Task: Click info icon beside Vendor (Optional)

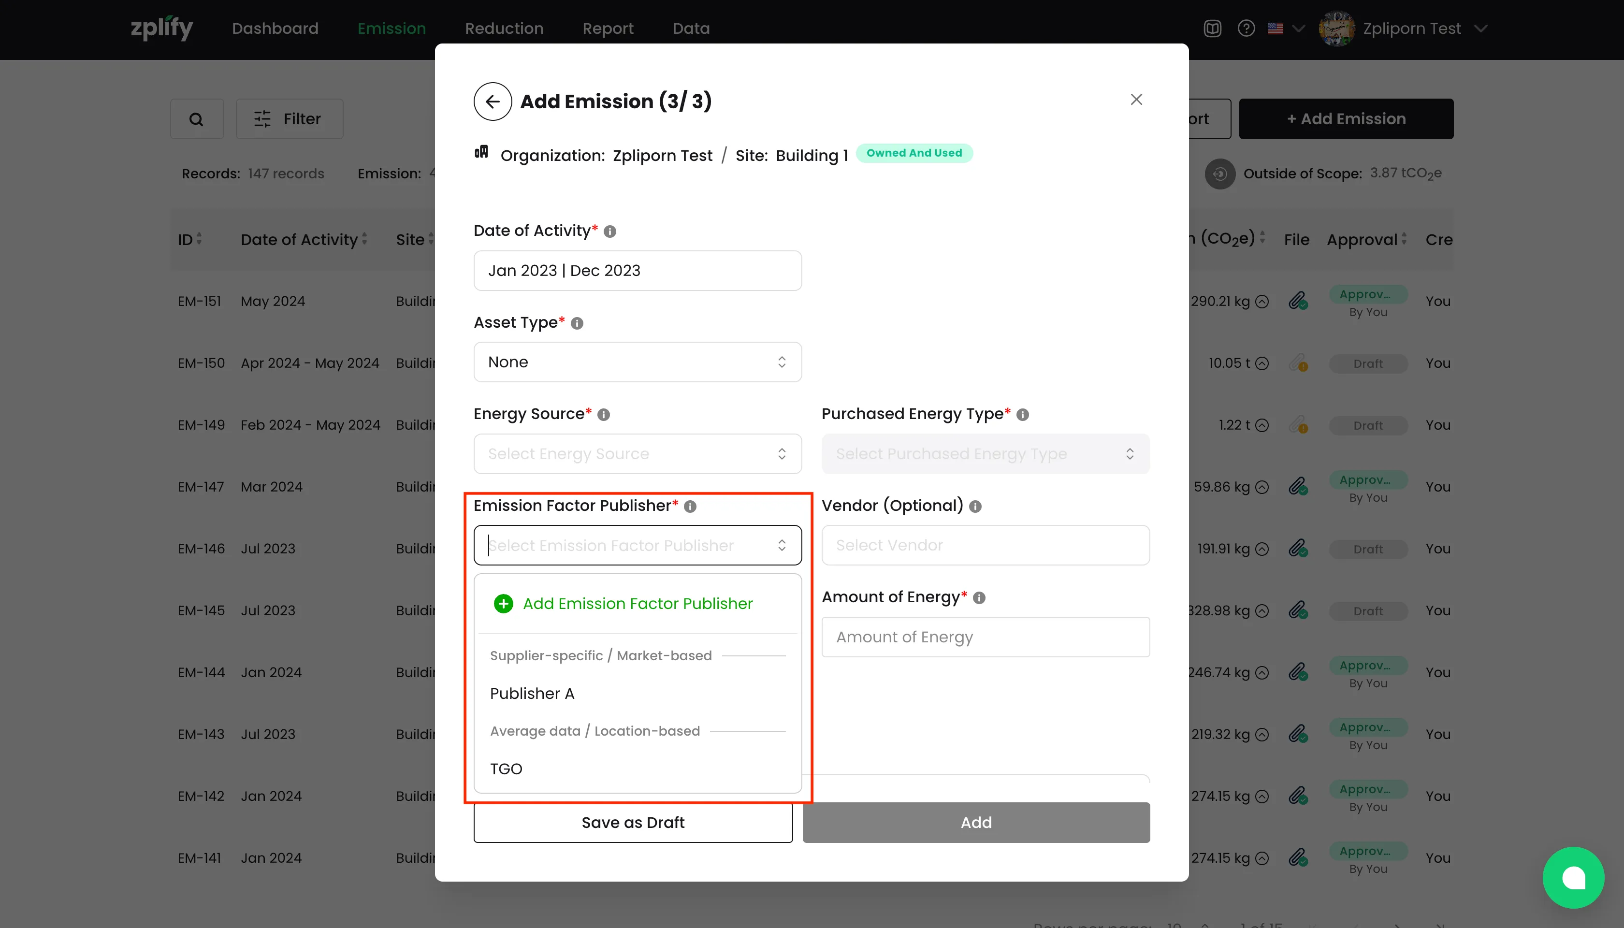Action: pos(974,506)
